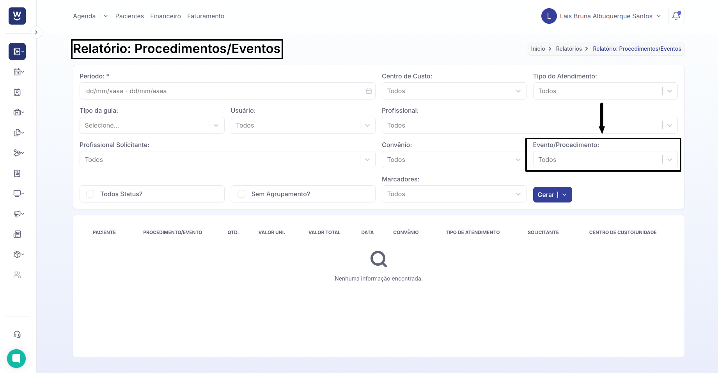Screen dimensions: 718x373
Task: Click the user avatar letter L
Action: pyautogui.click(x=549, y=16)
